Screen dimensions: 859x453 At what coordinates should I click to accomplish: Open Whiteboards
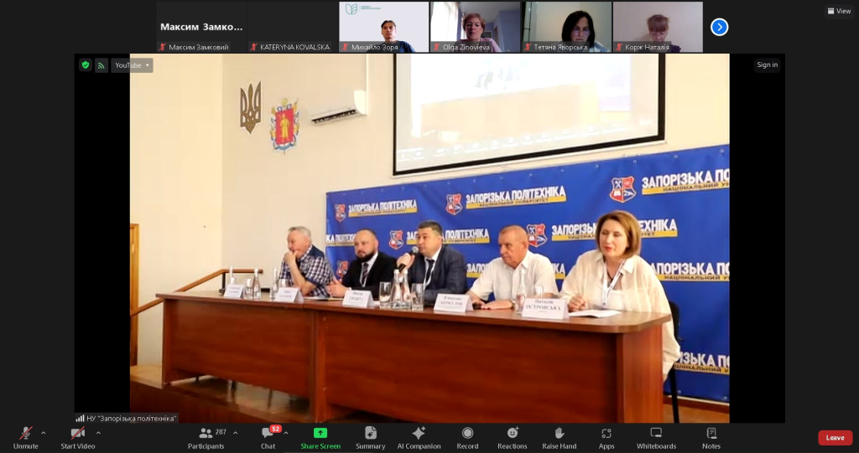(x=656, y=438)
